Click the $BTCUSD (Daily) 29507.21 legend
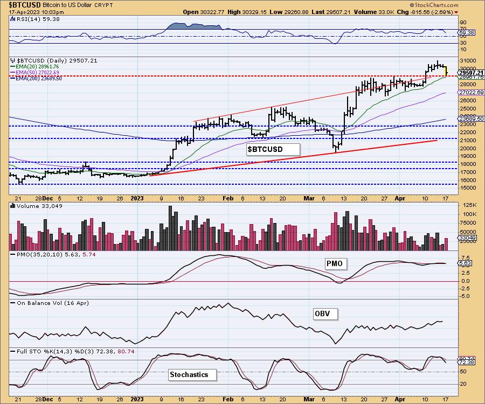Screen dimensions: 485x404 pos(57,60)
